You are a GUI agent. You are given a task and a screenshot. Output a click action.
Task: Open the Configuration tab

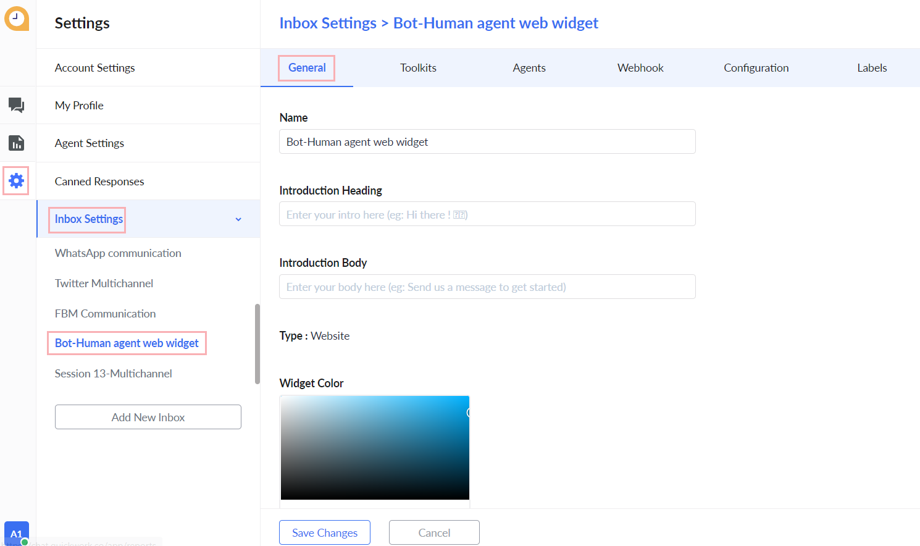756,68
